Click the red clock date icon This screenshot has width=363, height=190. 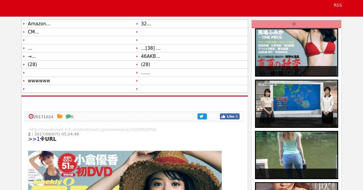31,116
